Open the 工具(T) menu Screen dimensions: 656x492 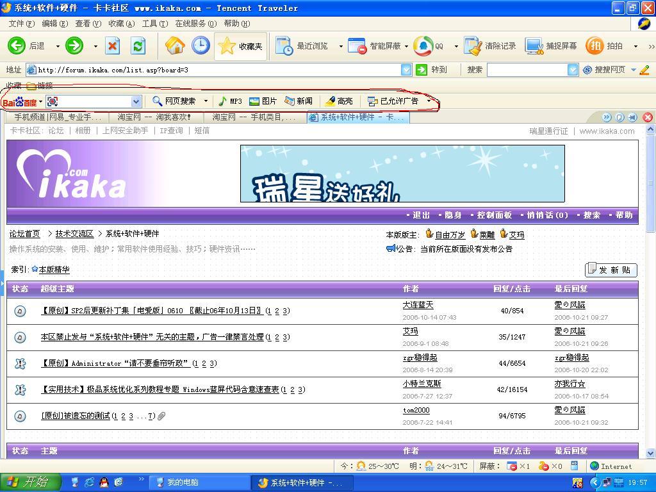click(155, 24)
